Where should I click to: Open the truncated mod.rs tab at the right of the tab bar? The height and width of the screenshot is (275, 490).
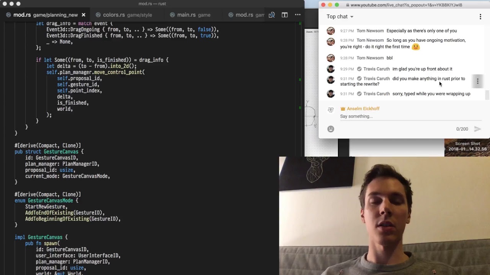click(246, 15)
